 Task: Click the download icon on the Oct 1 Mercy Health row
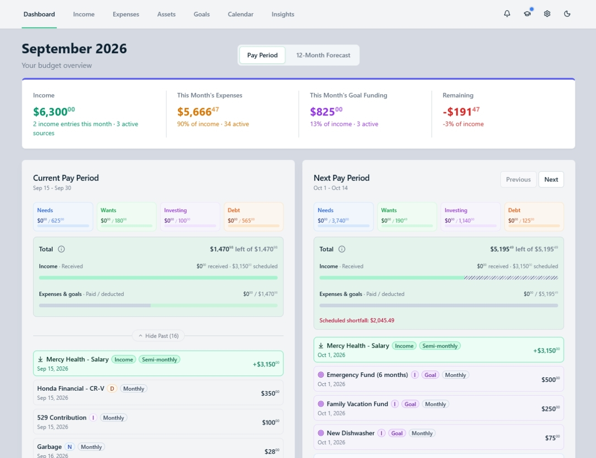tap(321, 346)
